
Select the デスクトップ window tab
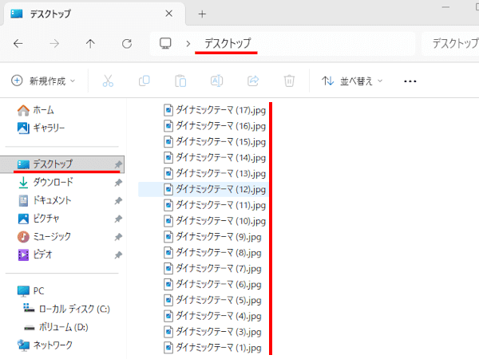pyautogui.click(x=94, y=14)
